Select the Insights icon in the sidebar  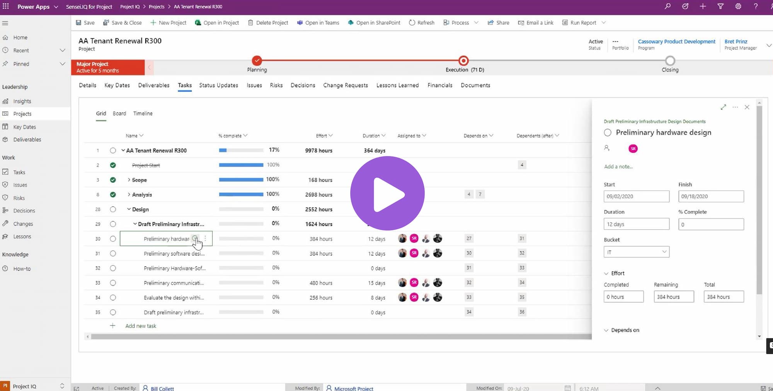coord(5,101)
